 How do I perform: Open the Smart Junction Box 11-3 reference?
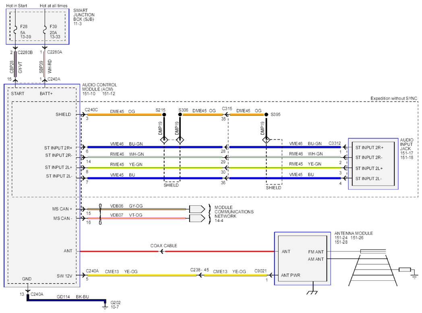pos(77,24)
